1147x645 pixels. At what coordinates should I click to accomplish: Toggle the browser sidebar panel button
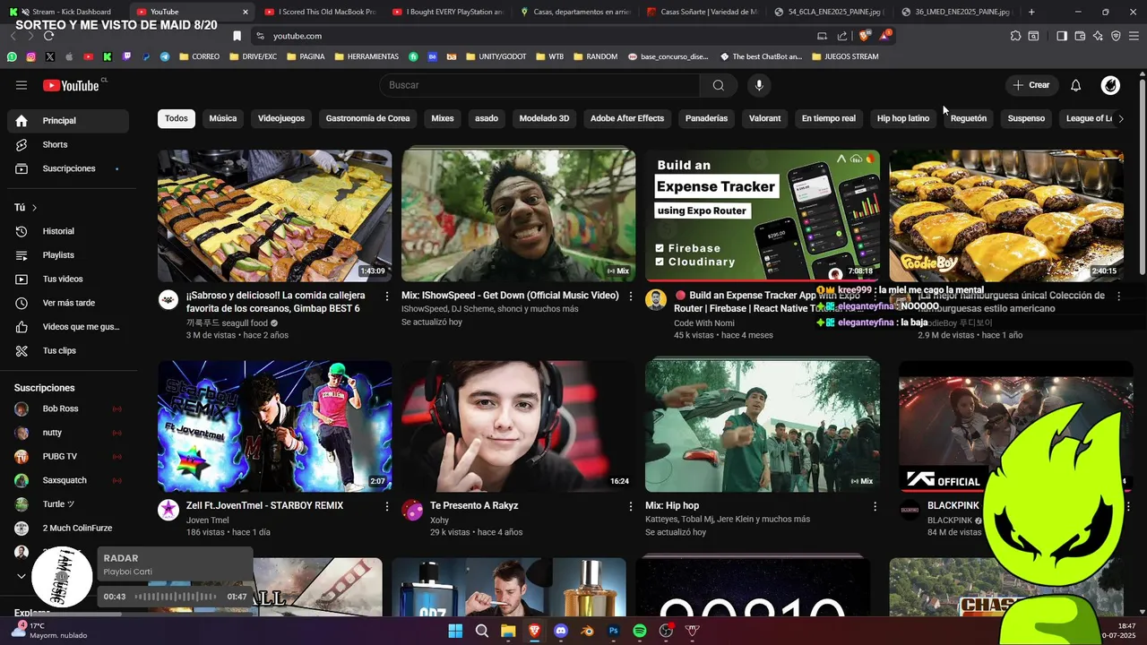click(x=1062, y=36)
